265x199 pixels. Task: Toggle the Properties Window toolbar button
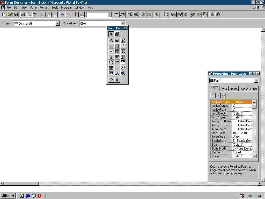[179, 15]
